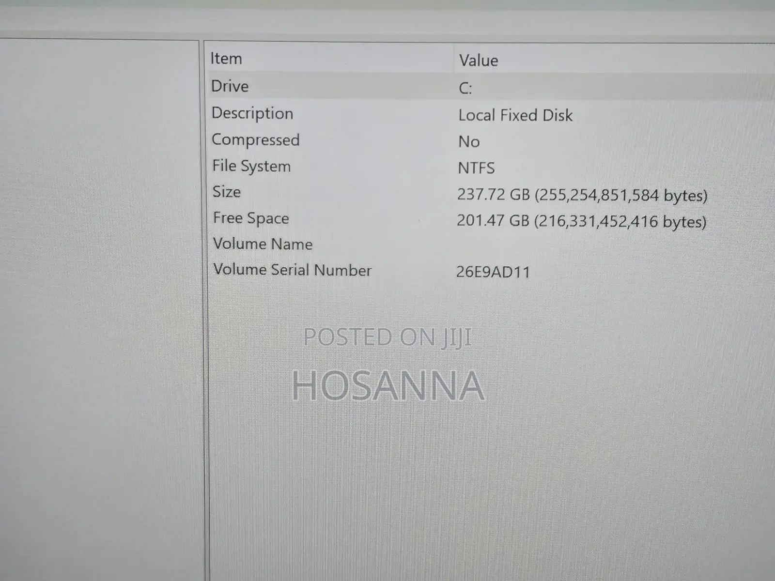The height and width of the screenshot is (581, 775).
Task: Select the Drive row label
Action: [230, 86]
